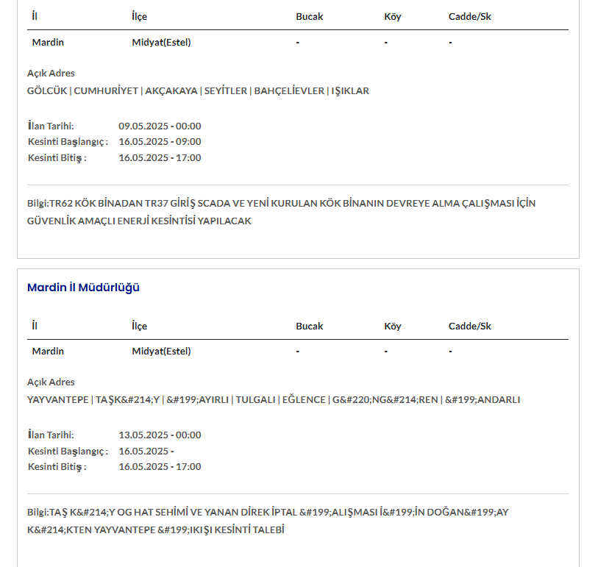Click YAYVANTEPE in the address list
The width and height of the screenshot is (598, 567).
[x=58, y=400]
